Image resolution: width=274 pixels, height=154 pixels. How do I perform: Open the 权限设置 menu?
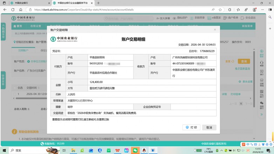pos(36,26)
